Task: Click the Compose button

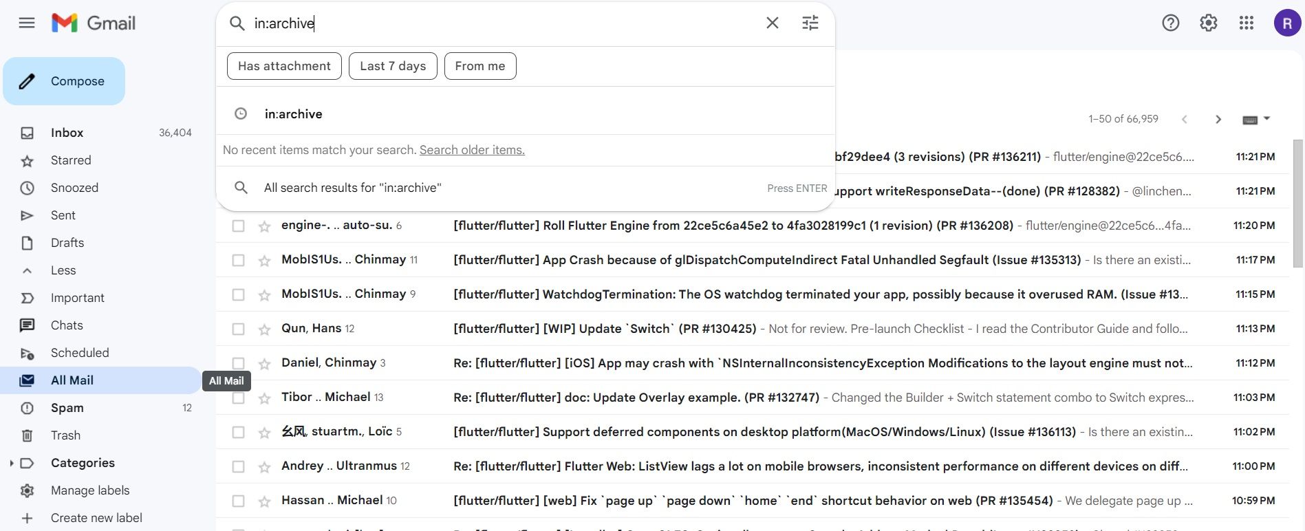Action: tap(64, 81)
